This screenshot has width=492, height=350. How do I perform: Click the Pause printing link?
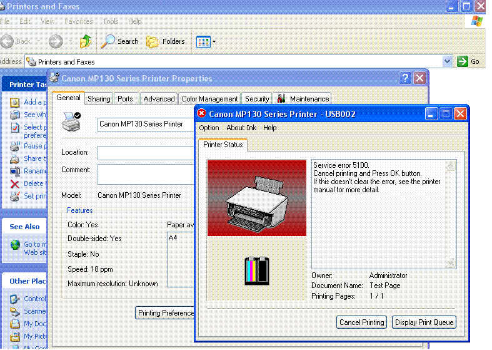pos(35,146)
